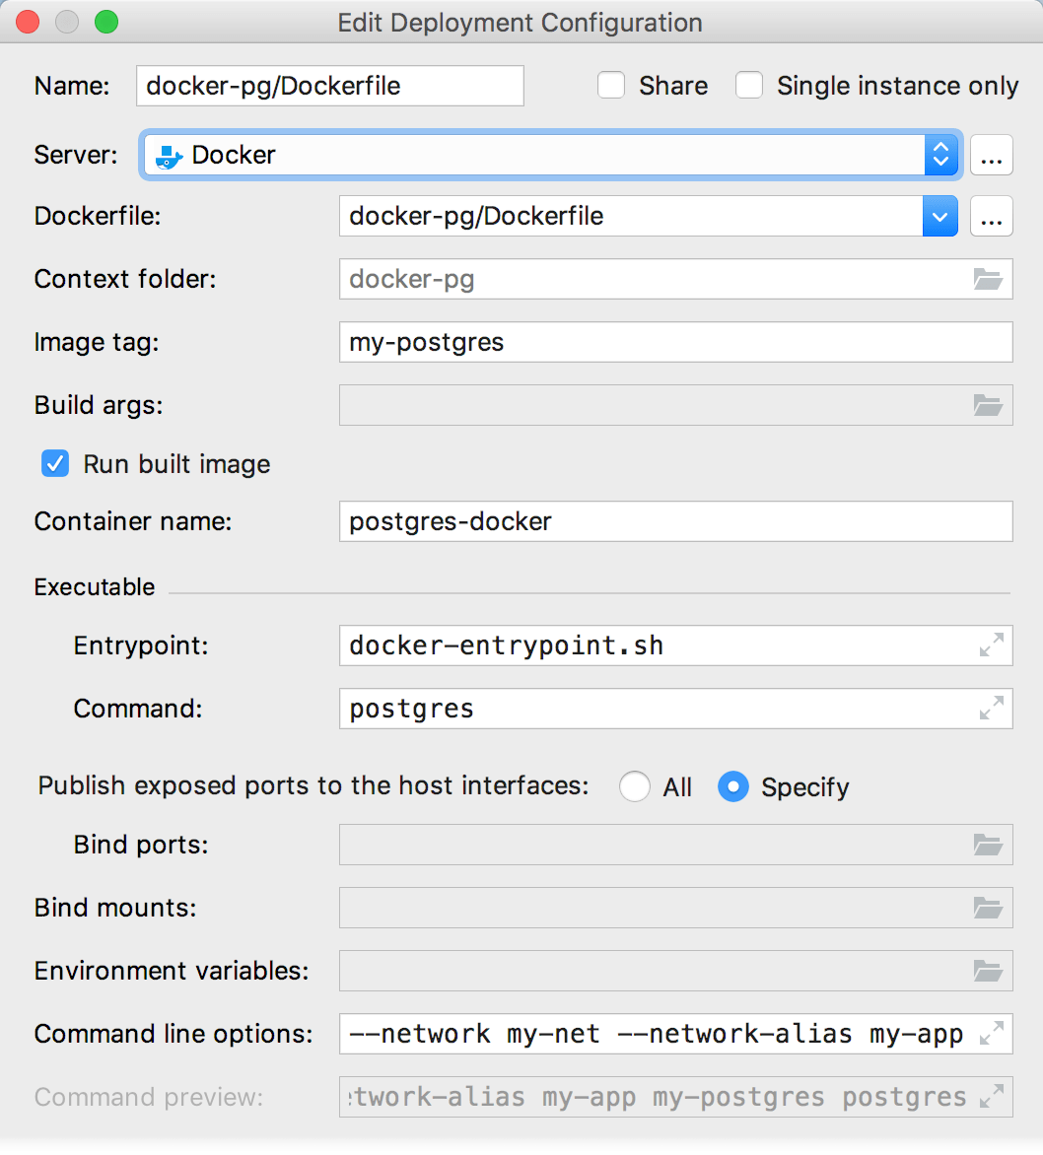Viewport: 1043px width, 1155px height.
Task: Click the 'Run built image' label
Action: click(x=176, y=465)
